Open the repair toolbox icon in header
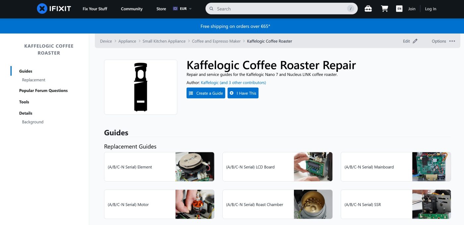The image size is (464, 225). 368,9
